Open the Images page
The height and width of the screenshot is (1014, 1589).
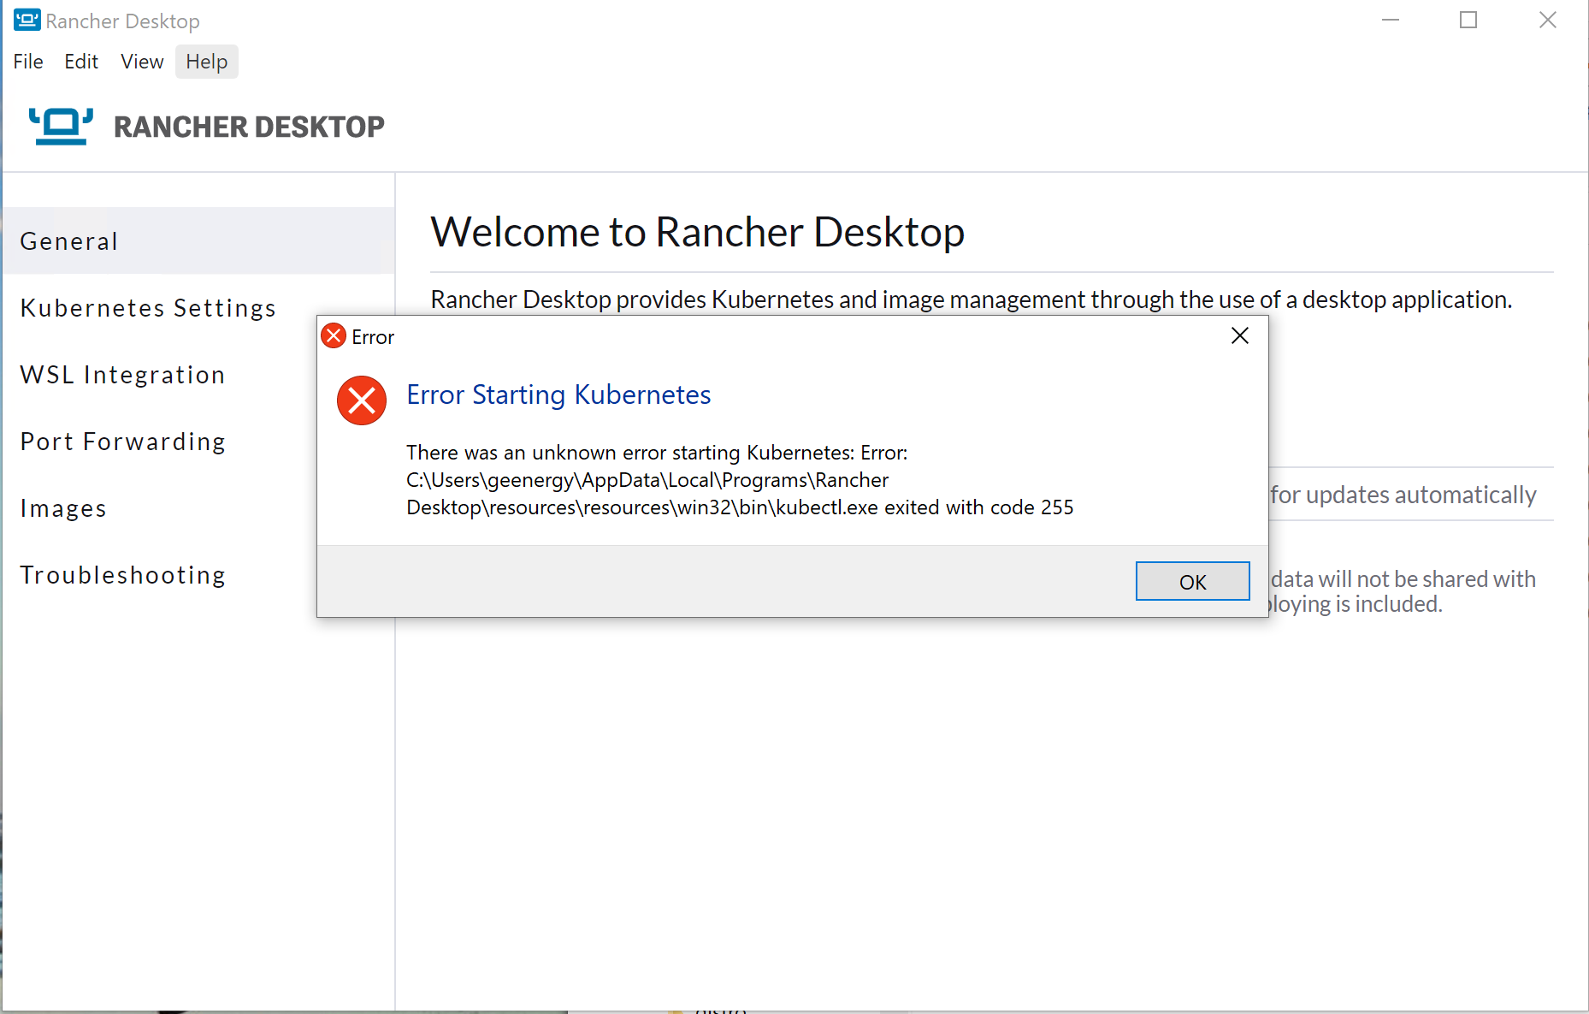63,507
